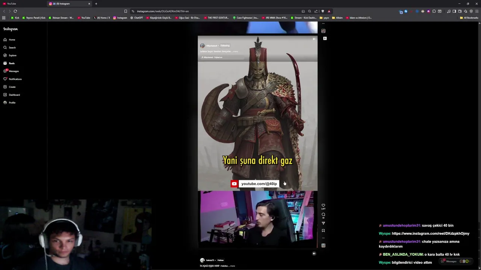Save the current reel with bookmark icon

(x=323, y=231)
